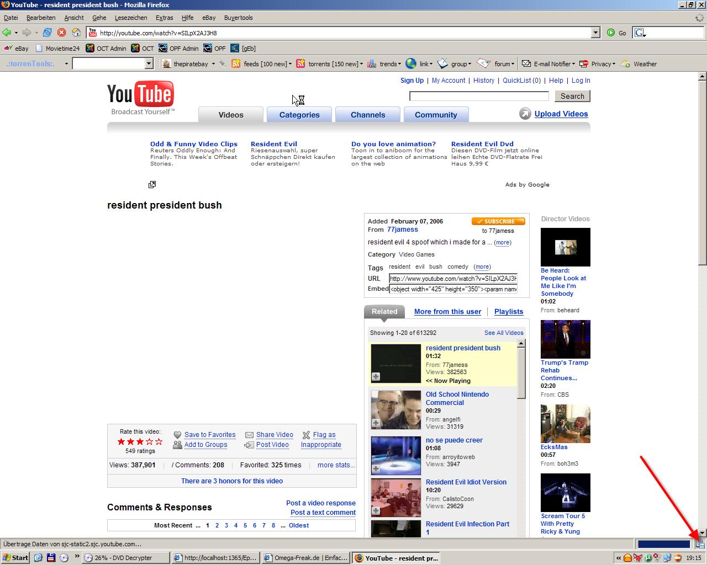The image size is (707, 565).
Task: Open the Bearbeiten menu
Action: point(41,18)
